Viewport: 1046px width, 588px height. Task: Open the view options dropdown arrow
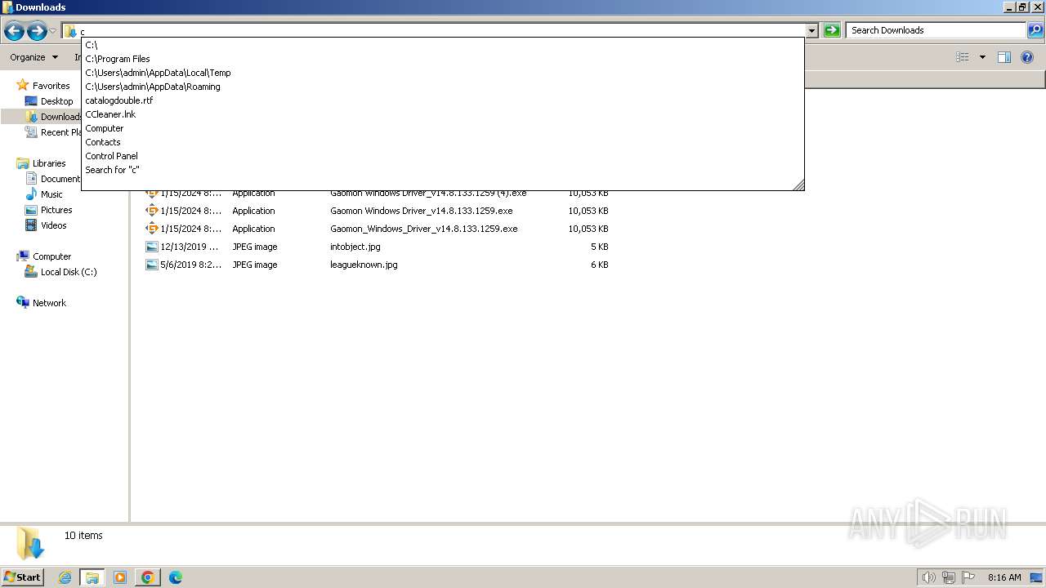(982, 57)
